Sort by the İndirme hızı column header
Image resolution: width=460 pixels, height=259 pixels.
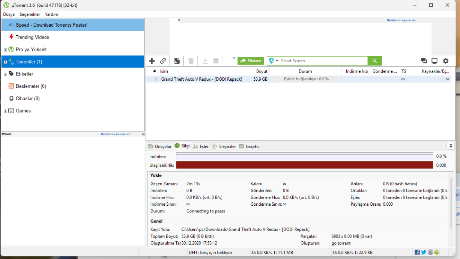click(356, 71)
